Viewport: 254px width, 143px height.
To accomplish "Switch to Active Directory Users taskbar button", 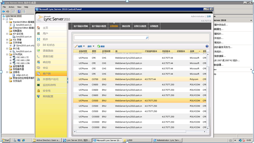I will [47, 140].
